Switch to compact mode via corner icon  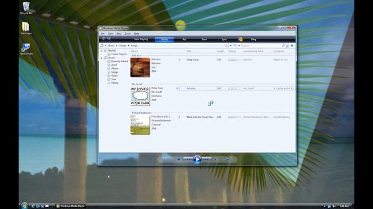pos(291,163)
